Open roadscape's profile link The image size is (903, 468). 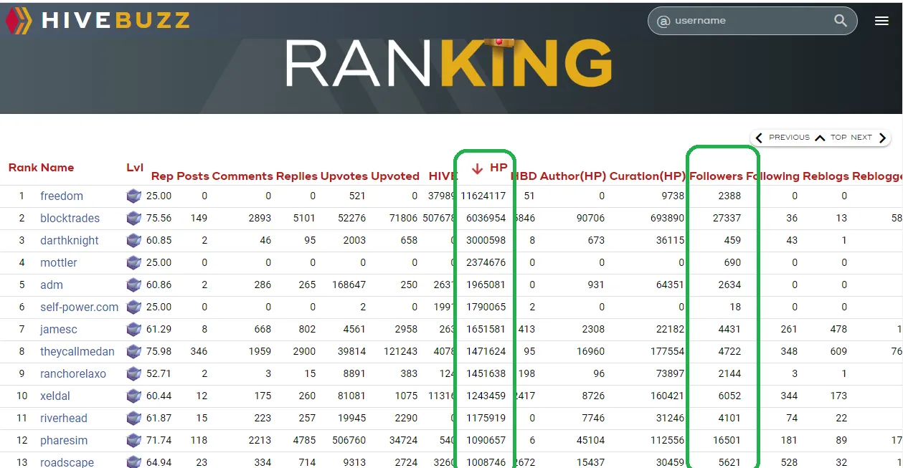(67, 462)
